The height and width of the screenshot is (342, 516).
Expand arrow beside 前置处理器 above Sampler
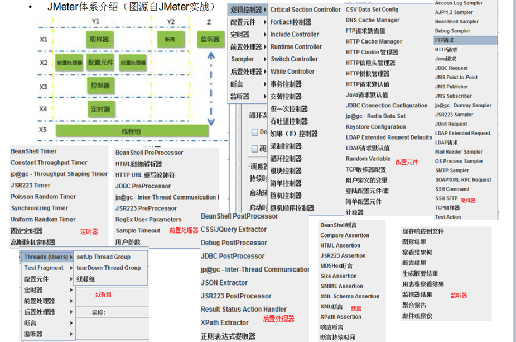tap(265, 47)
